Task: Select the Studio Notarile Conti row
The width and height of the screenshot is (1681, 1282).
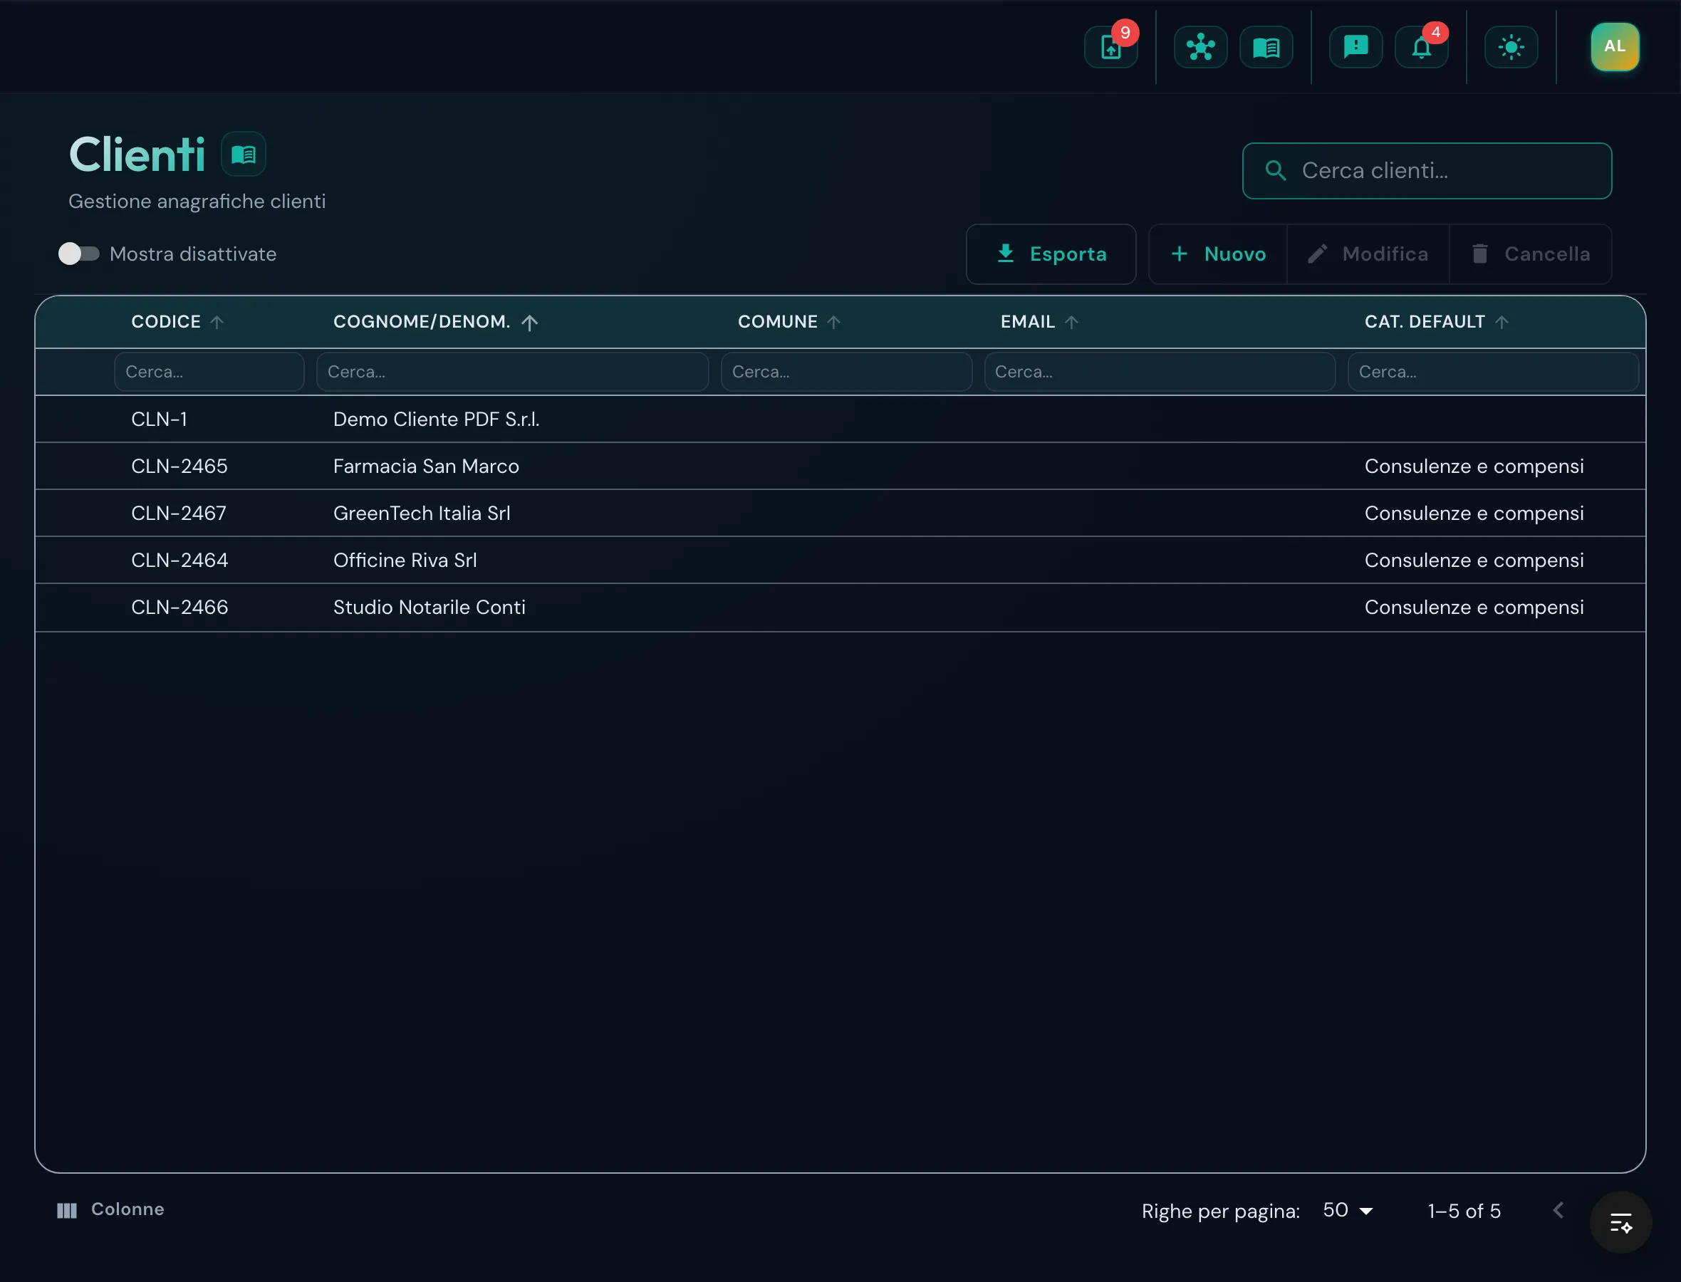Action: 840,608
